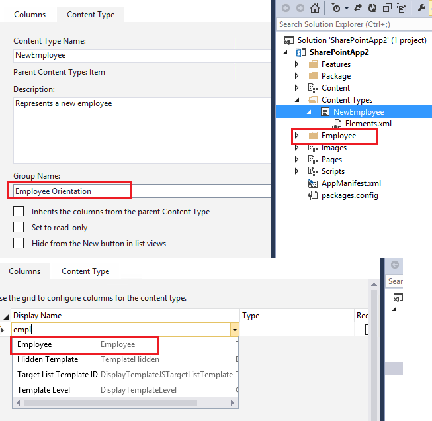Click the suggestion list's right scroll arrow

[x=232, y=403]
